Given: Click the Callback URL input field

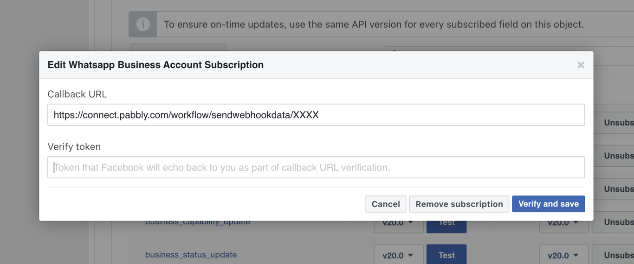Looking at the screenshot, I should tap(316, 115).
